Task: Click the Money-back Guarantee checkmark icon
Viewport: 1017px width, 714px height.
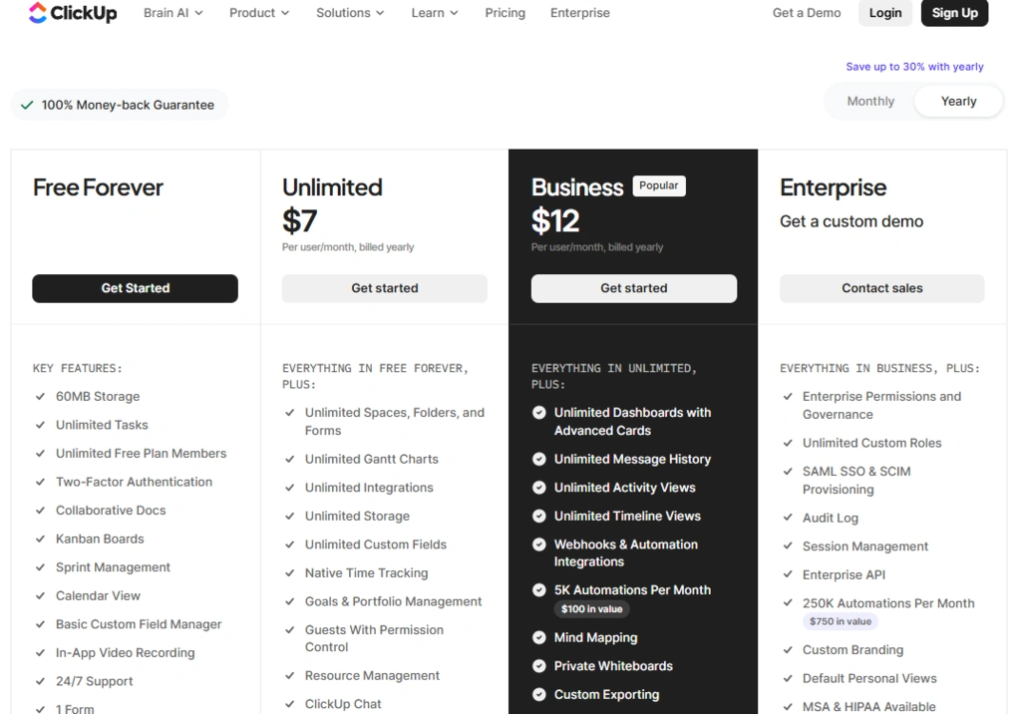Action: pos(27,105)
